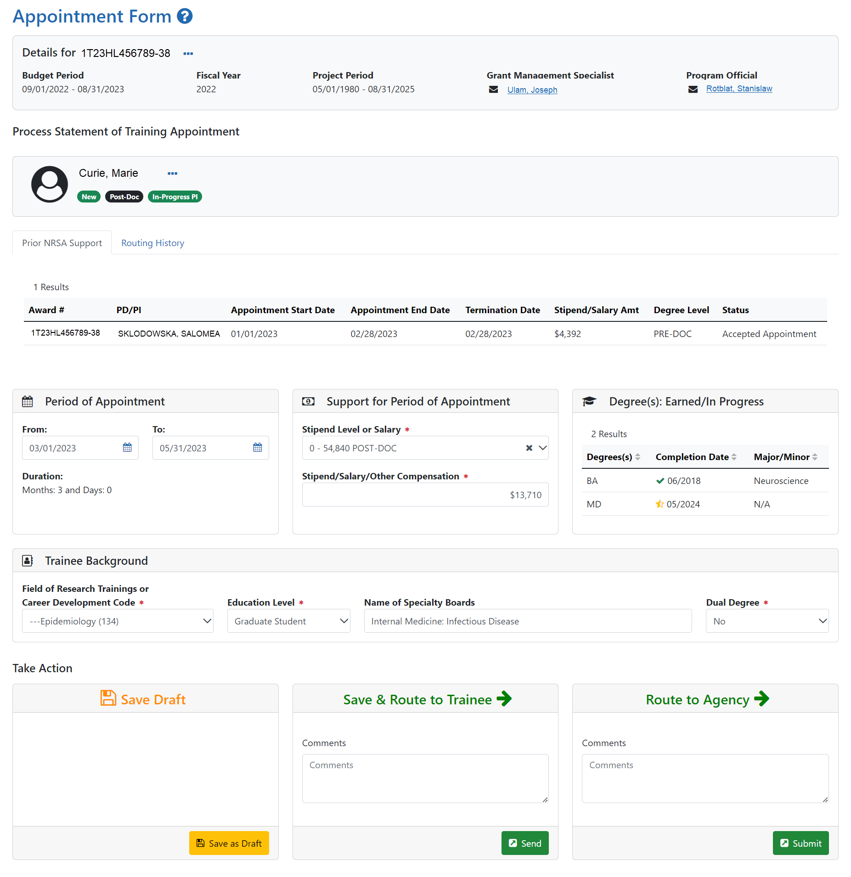Open the grant details ellipsis menu
This screenshot has width=851, height=877.
pyautogui.click(x=188, y=54)
